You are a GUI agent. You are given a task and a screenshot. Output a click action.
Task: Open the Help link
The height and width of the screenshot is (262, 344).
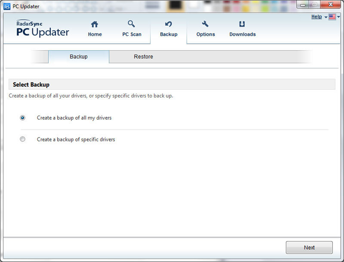pos(316,17)
